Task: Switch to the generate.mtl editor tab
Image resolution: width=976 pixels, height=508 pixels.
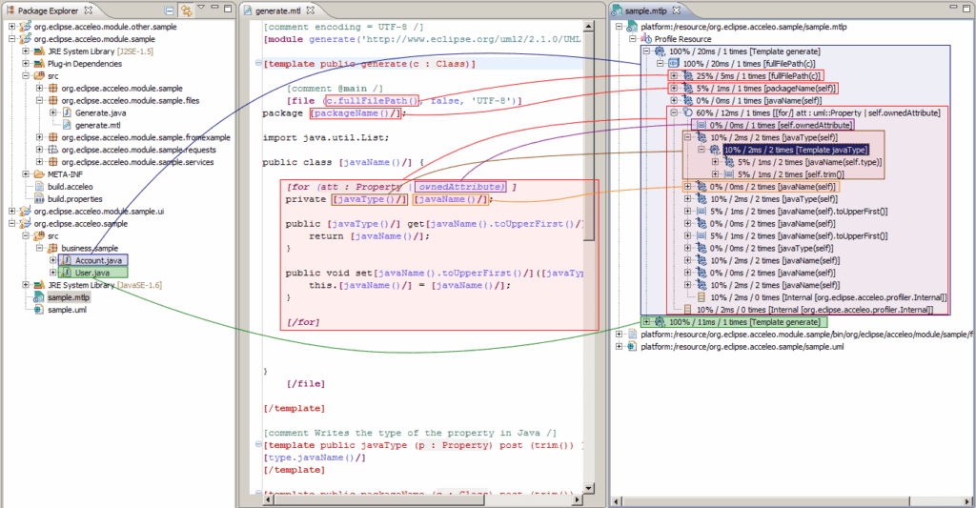Action: click(x=277, y=10)
